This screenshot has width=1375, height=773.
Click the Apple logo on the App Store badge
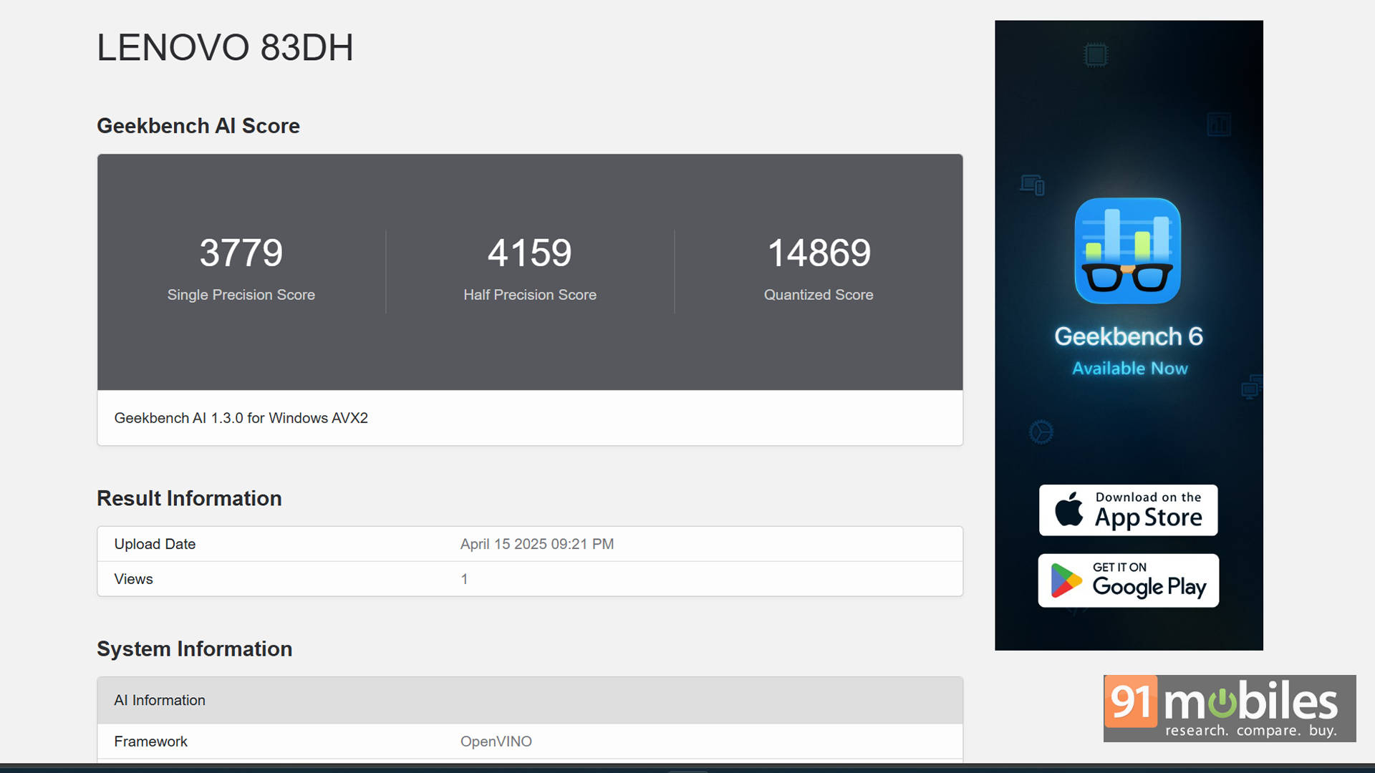pyautogui.click(x=1069, y=509)
